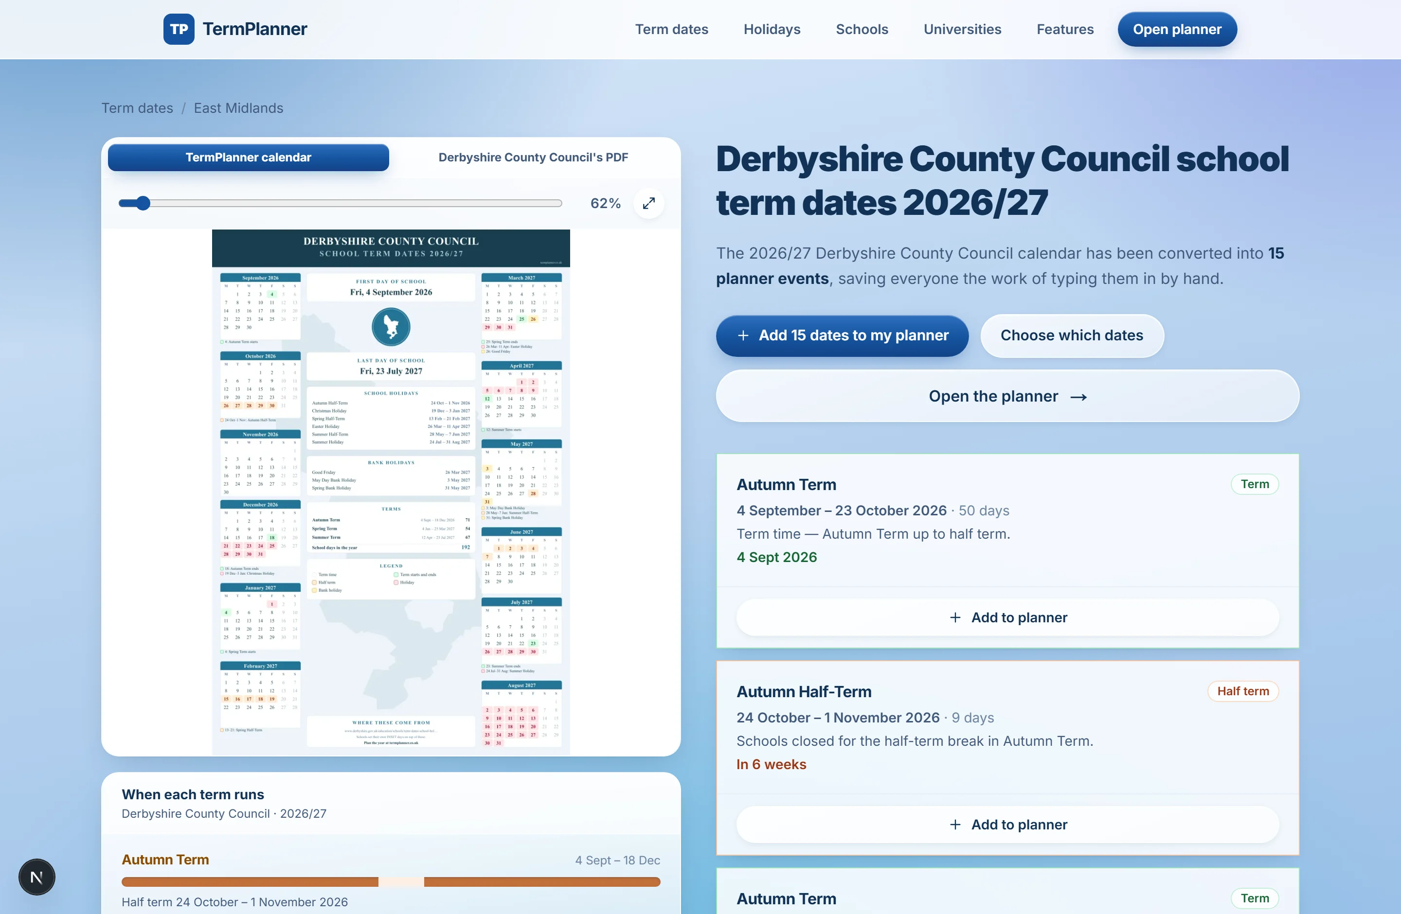Screen dimensions: 1401x914
Task: Click the 4 Sept – 18 Dec range text
Action: point(617,860)
